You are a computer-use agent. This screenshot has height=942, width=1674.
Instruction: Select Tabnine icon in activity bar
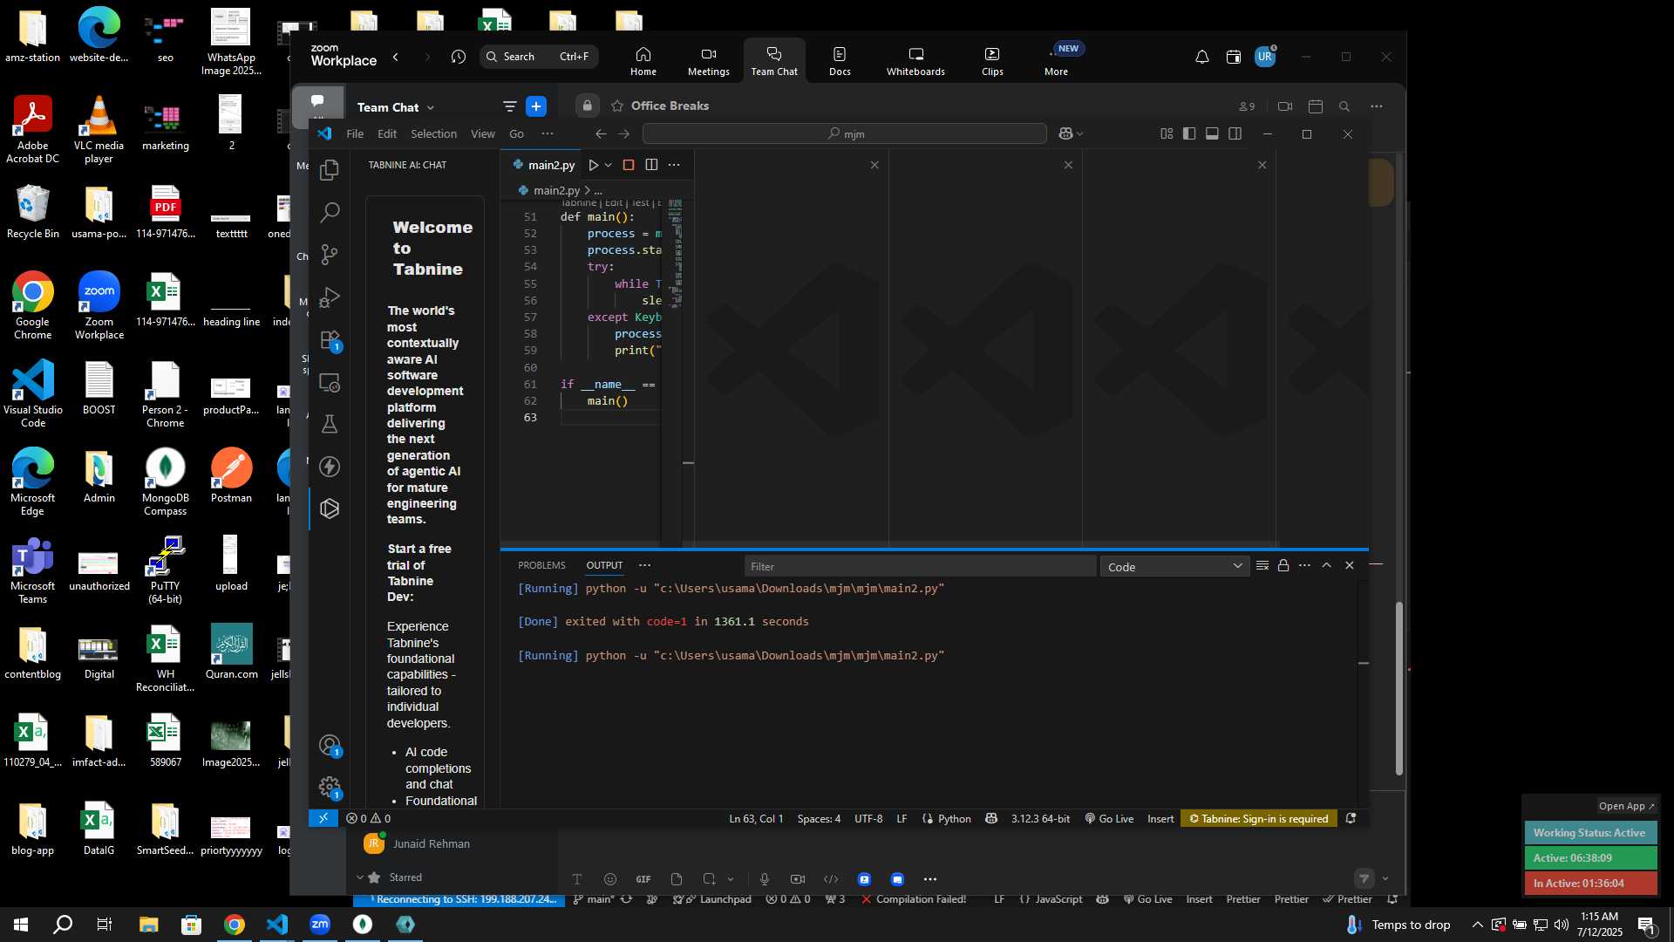click(x=330, y=509)
